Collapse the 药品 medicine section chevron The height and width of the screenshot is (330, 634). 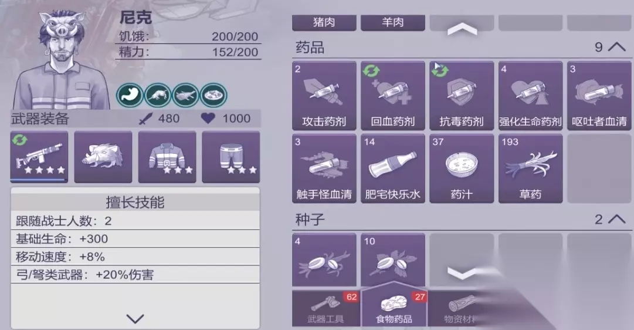pos(616,47)
